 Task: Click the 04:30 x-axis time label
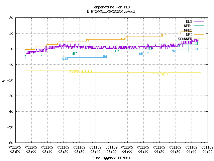click(175, 152)
